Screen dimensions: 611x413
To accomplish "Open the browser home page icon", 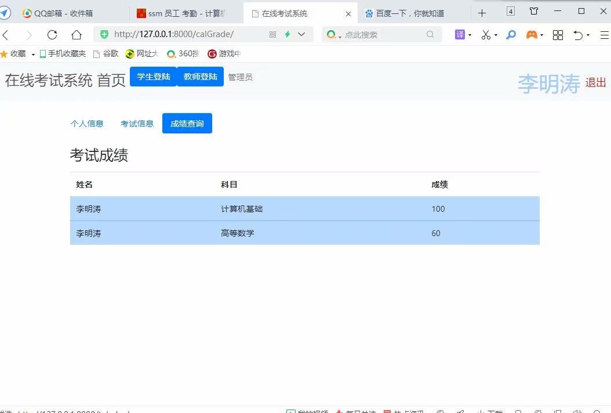I will point(77,35).
